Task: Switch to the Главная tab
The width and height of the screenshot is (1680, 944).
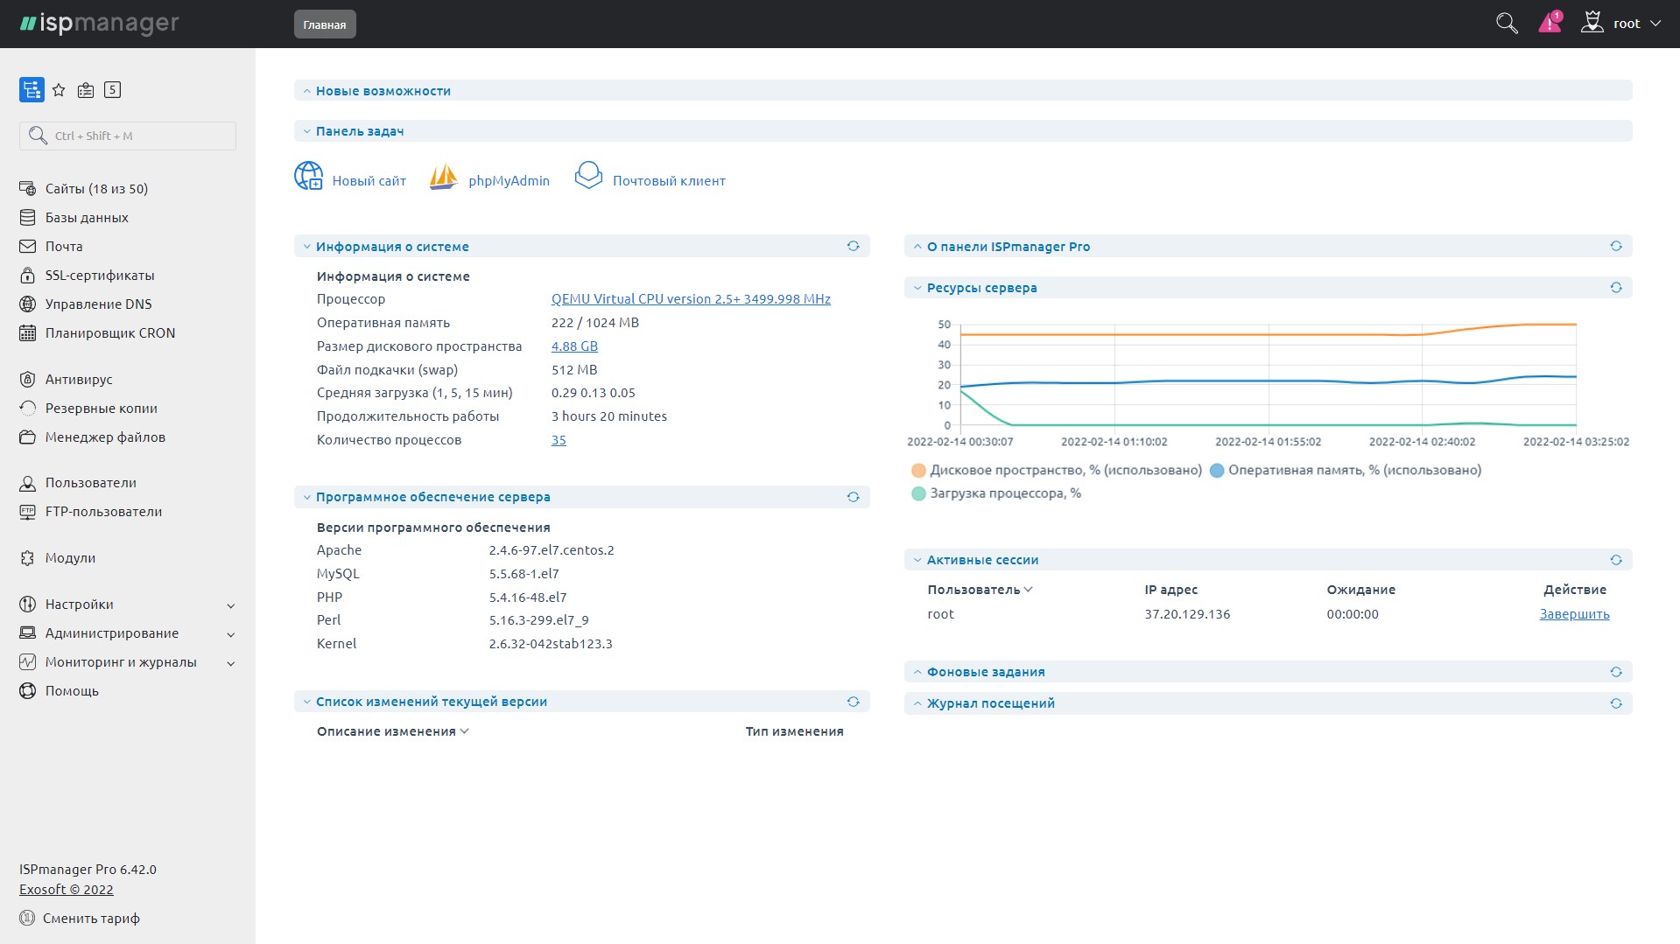Action: click(x=325, y=24)
